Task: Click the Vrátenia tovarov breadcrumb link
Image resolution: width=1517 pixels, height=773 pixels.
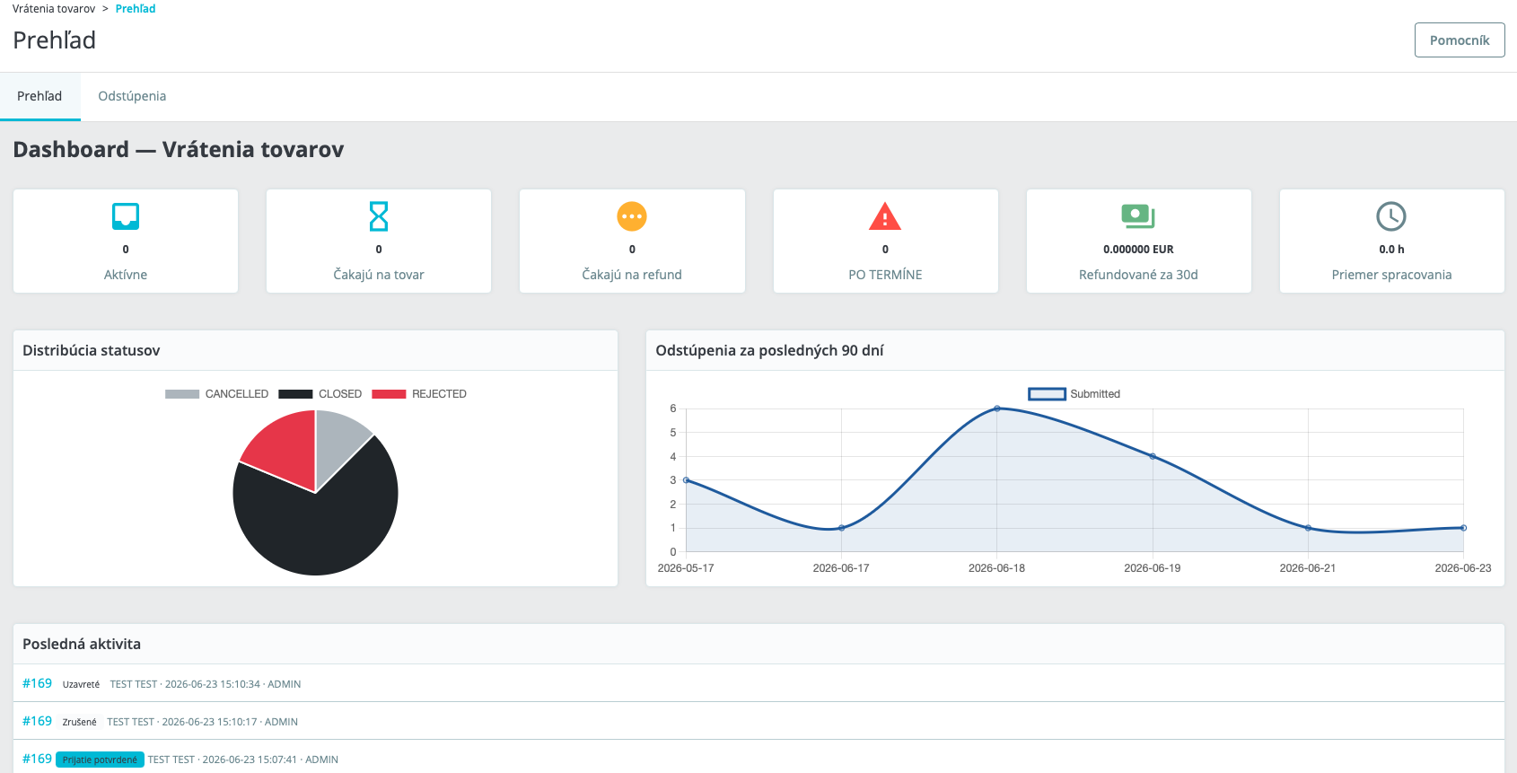Action: point(54,9)
